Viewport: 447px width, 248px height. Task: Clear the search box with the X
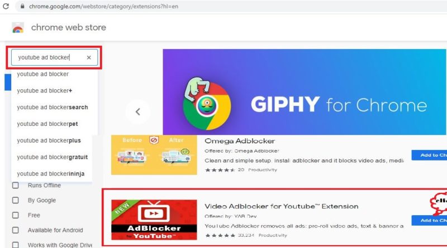[x=89, y=57]
